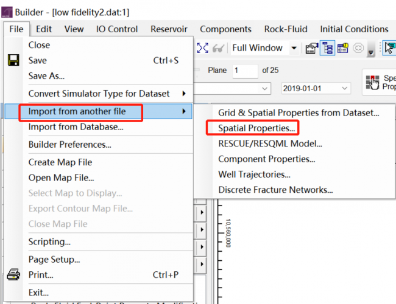The height and width of the screenshot is (304, 396).
Task: Expand Convert Simulator Type for Dataset submenu
Action: (107, 94)
